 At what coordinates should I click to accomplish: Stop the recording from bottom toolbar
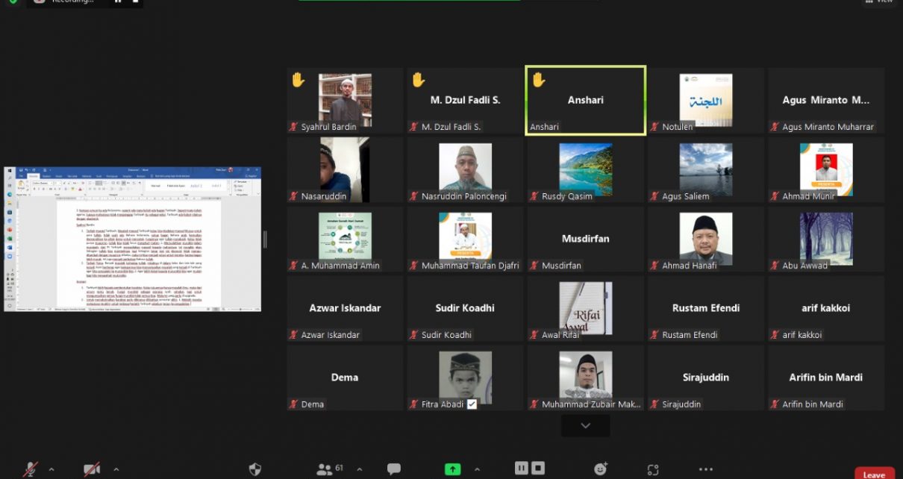(x=538, y=468)
